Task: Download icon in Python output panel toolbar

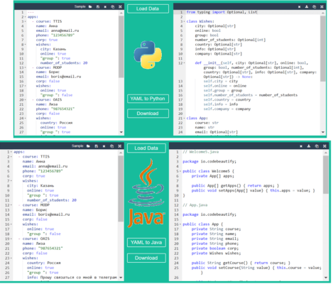Action: pos(307,6)
